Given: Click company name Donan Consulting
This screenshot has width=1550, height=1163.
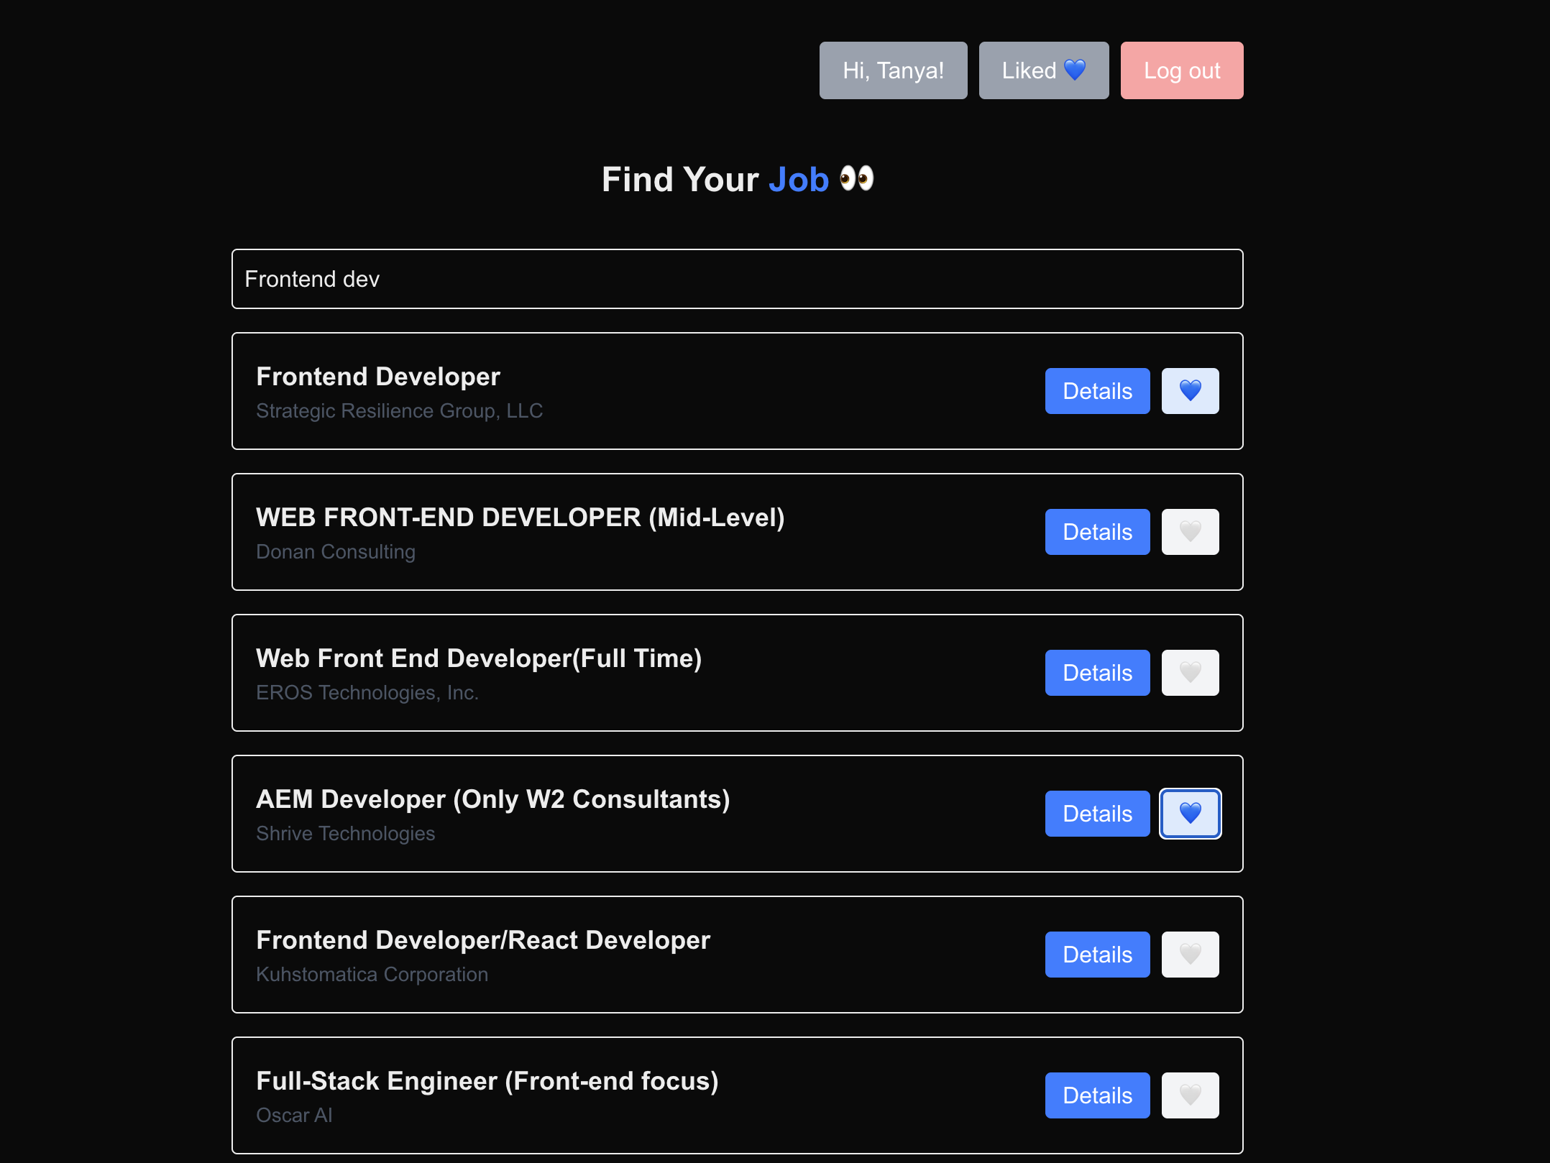Looking at the screenshot, I should [x=336, y=551].
